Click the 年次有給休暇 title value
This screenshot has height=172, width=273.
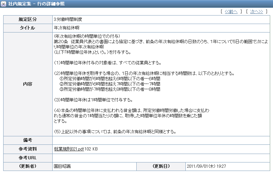pyautogui.click(x=66, y=28)
